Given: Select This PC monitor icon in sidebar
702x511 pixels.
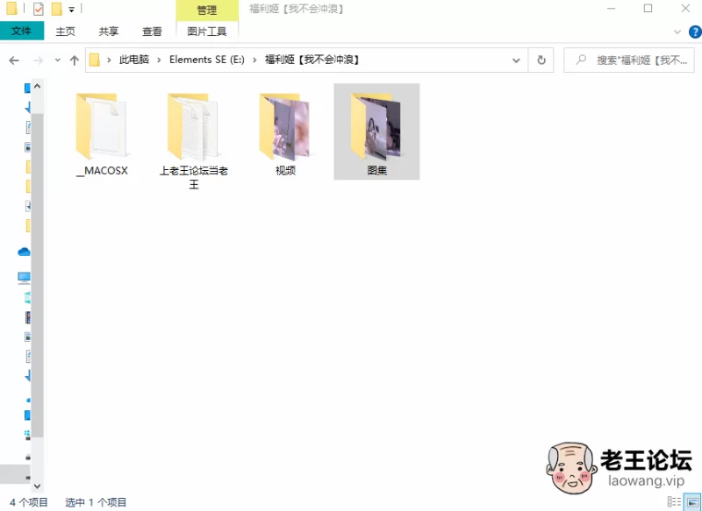Looking at the screenshot, I should click(25, 278).
